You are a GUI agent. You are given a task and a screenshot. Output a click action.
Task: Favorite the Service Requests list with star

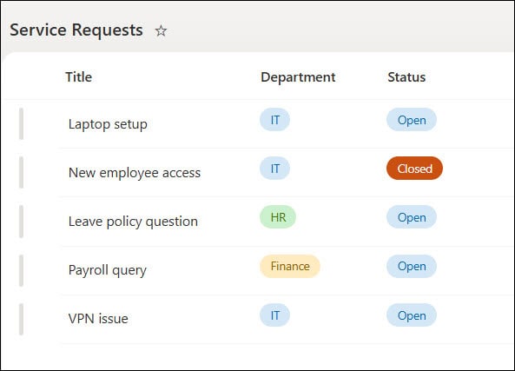coord(161,31)
